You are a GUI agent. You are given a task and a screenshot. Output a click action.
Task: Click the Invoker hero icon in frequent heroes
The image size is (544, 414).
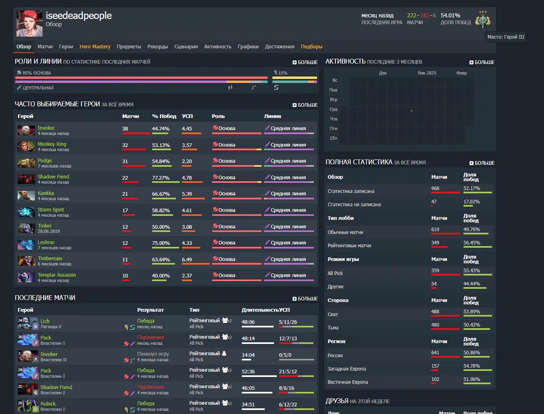coord(26,130)
